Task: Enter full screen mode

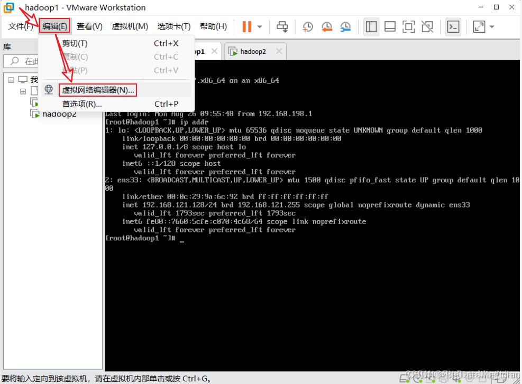Action: (408, 26)
